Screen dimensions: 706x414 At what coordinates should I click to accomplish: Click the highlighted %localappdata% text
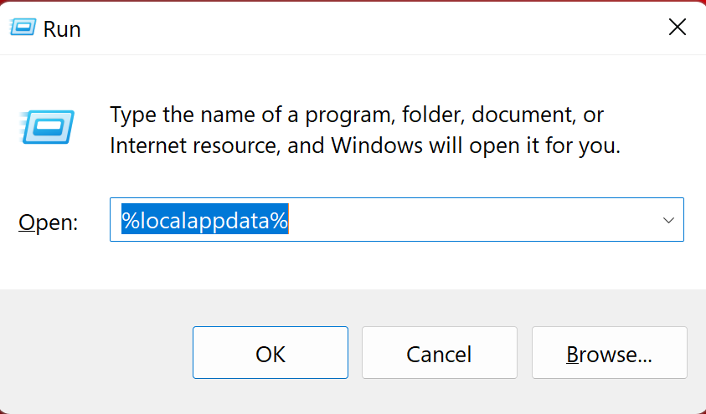(x=205, y=221)
